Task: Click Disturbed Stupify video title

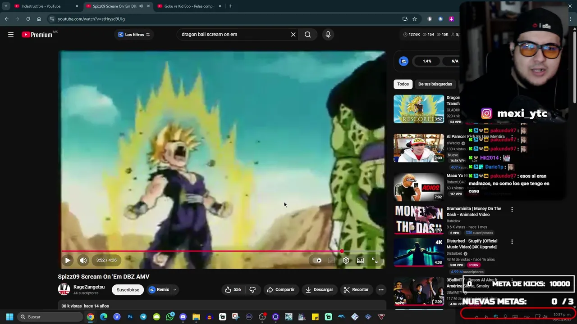Action: click(x=472, y=244)
